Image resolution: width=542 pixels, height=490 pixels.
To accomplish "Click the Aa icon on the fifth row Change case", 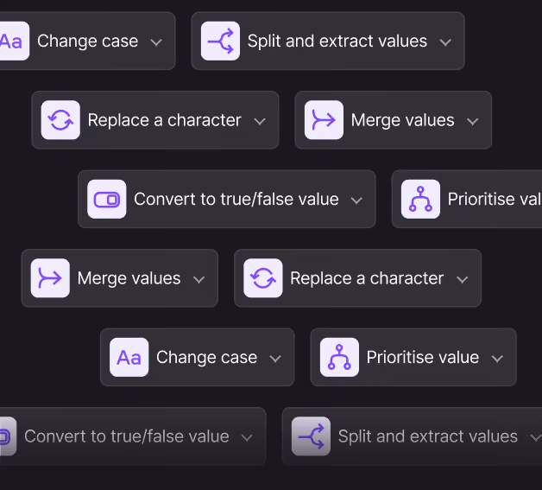I will point(129,358).
